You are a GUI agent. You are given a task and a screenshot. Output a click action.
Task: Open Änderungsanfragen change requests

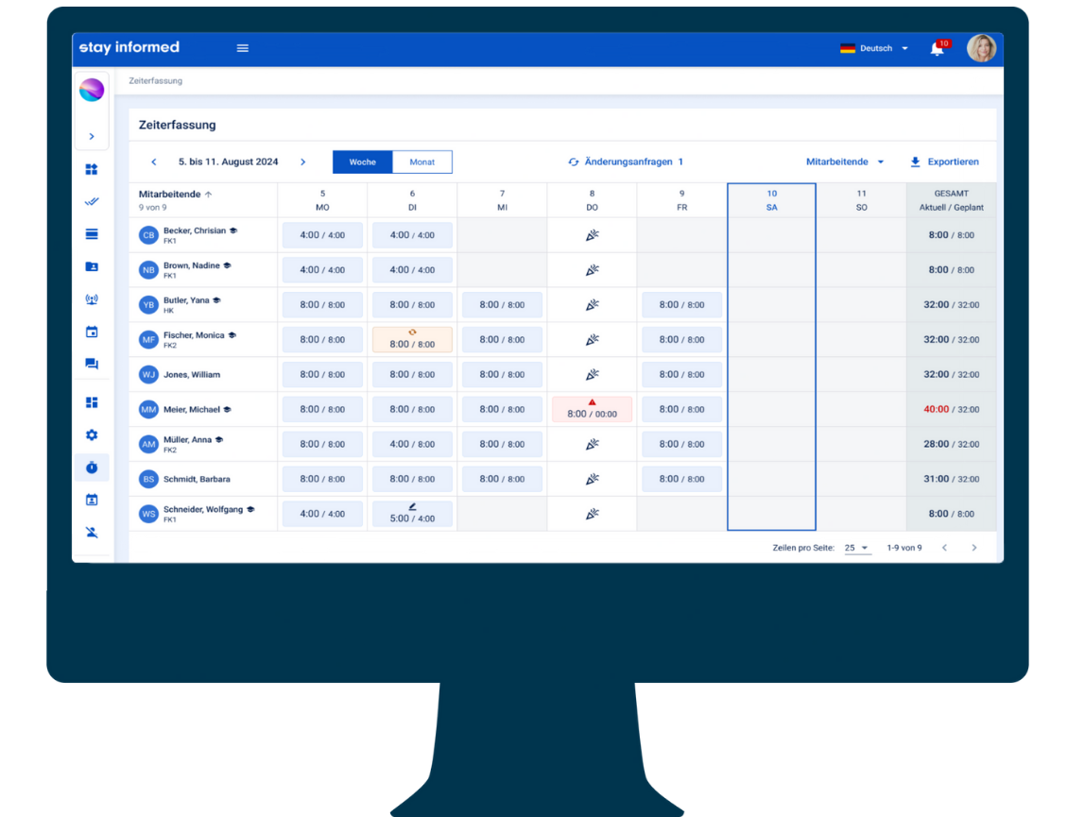click(x=626, y=162)
